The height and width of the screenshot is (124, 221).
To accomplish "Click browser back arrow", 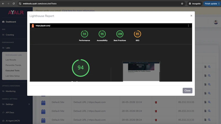I will pos(3,4).
